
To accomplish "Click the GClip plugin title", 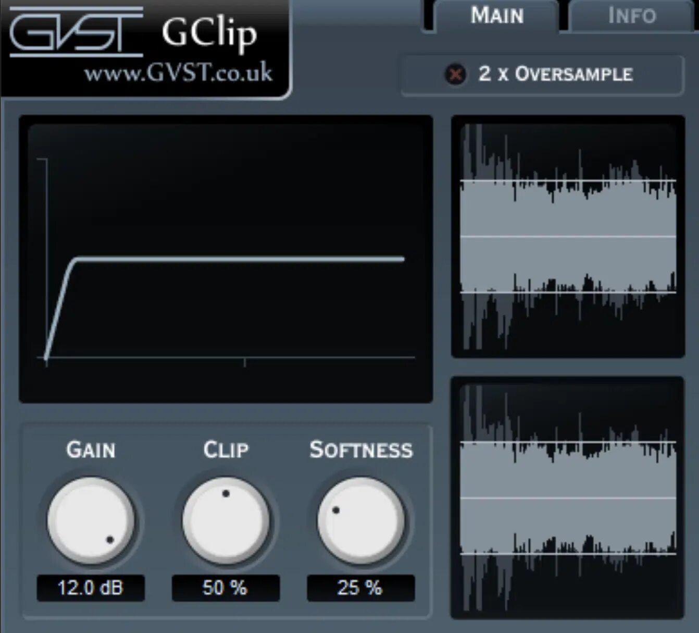I will (209, 33).
